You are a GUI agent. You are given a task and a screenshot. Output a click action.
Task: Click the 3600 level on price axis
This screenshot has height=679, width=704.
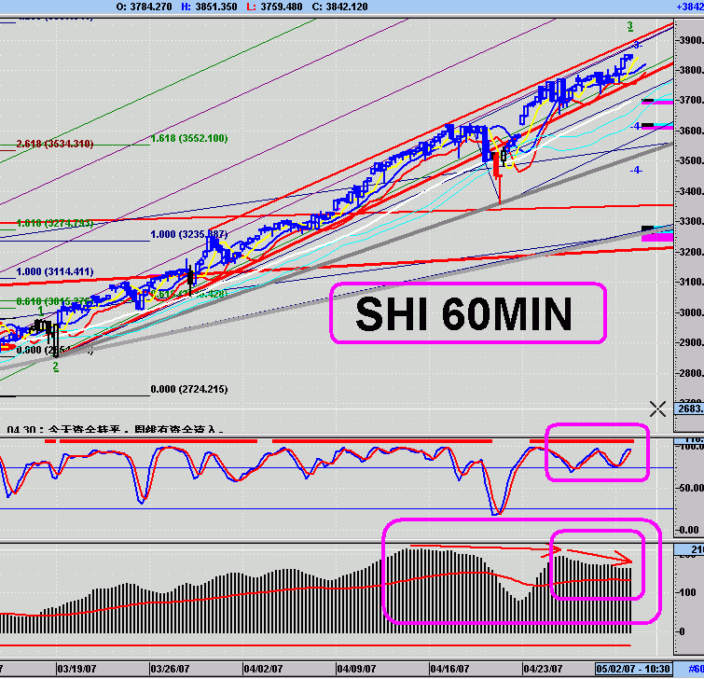(x=692, y=131)
